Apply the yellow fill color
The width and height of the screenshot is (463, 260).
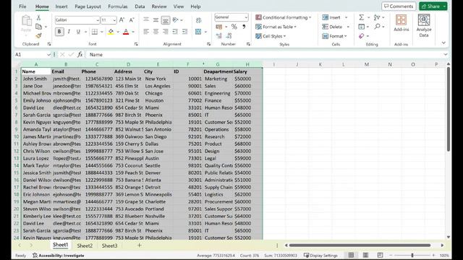111,32
